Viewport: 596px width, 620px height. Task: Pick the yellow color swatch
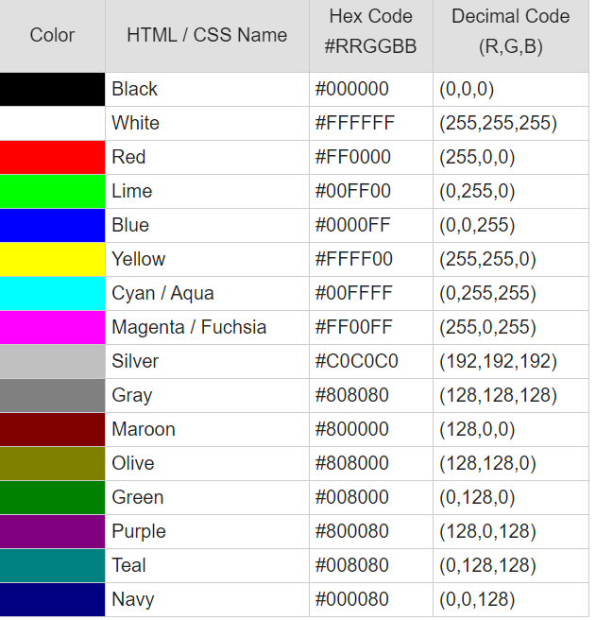point(53,259)
